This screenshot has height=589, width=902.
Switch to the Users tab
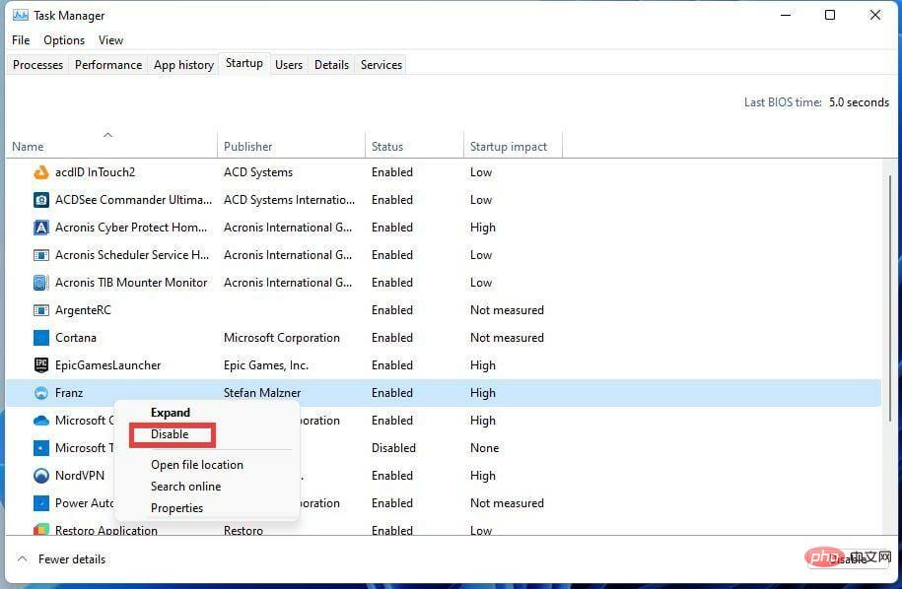[x=289, y=65]
